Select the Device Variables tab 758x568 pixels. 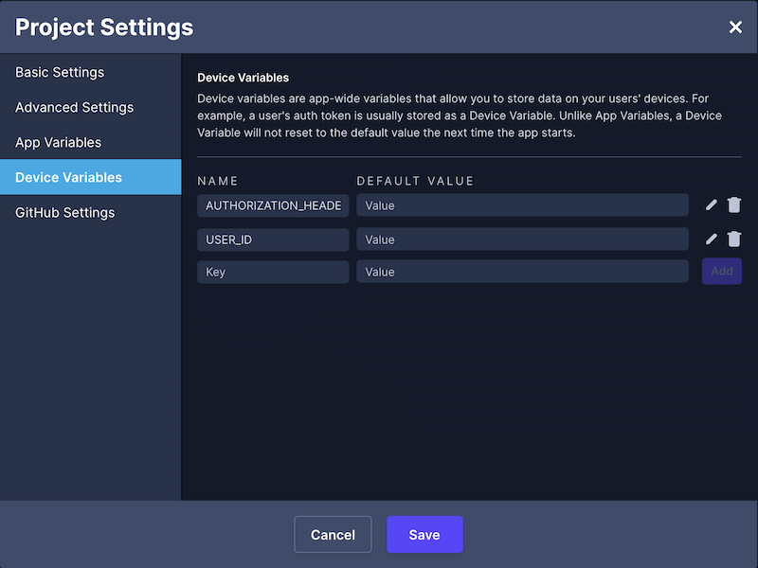(x=91, y=177)
